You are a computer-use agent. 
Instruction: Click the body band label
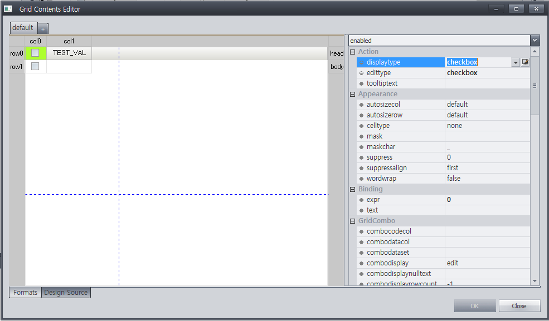337,67
